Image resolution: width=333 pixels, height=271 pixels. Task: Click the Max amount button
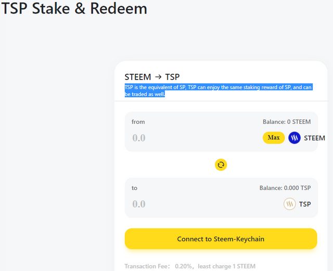click(x=274, y=138)
